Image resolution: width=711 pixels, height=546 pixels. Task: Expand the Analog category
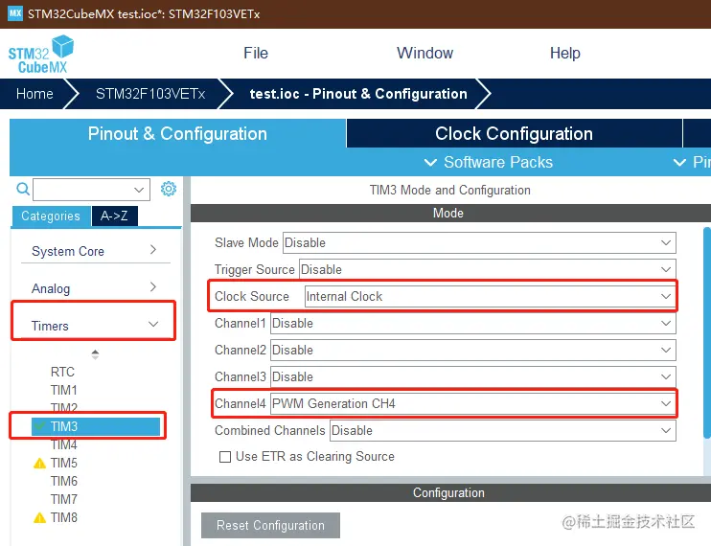[95, 288]
